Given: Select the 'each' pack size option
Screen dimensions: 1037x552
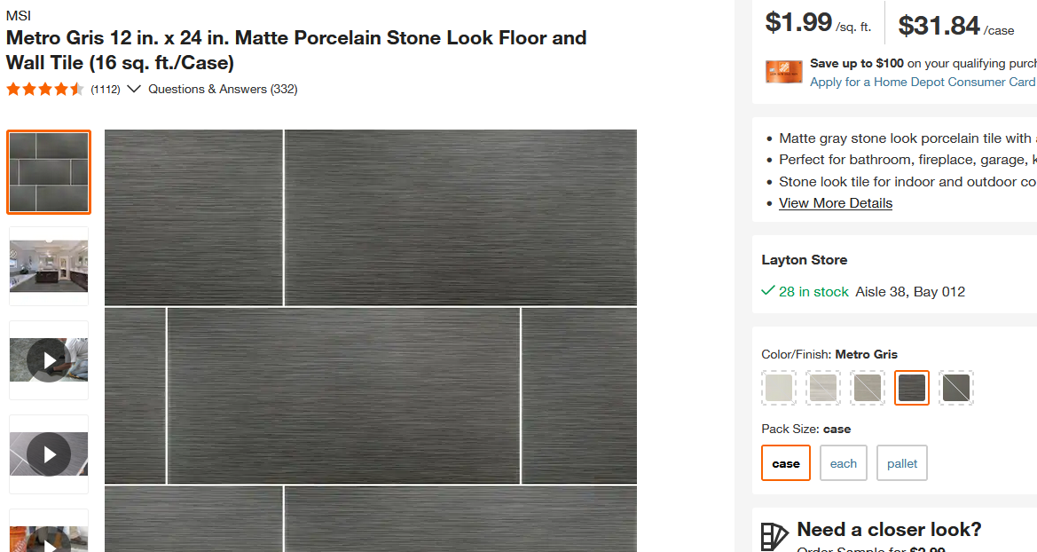Looking at the screenshot, I should coord(843,462).
